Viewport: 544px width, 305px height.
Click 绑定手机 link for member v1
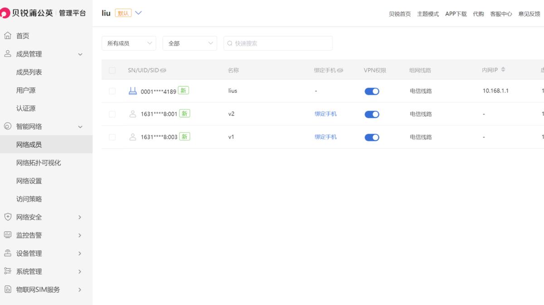coord(325,137)
